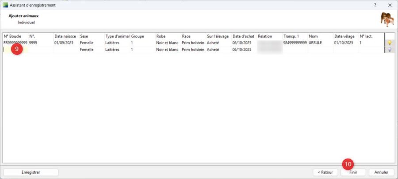Go back with the Retour button

(325, 172)
